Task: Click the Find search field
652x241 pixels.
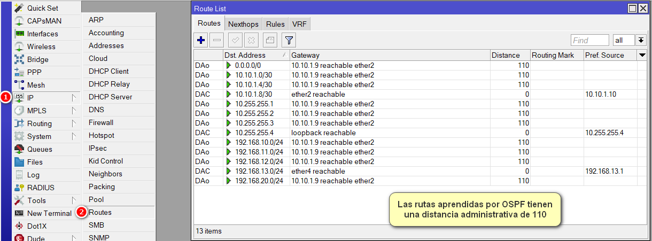Action: pos(589,41)
